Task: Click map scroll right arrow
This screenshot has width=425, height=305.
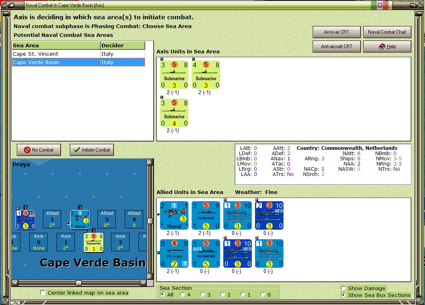Action: click(x=143, y=283)
